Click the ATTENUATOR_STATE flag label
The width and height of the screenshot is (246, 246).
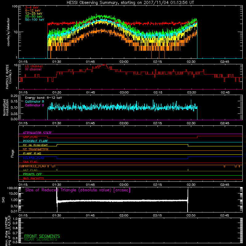click(x=37, y=133)
